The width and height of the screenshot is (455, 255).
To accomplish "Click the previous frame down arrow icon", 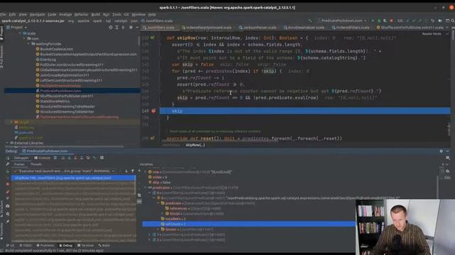I will click(127, 171).
